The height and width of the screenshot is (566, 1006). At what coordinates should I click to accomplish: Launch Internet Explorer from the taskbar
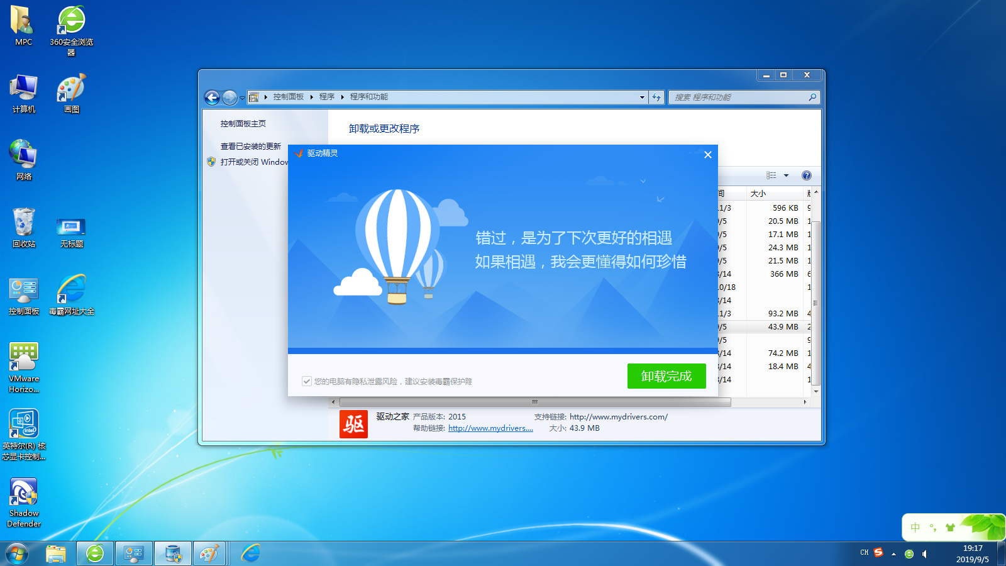(250, 553)
